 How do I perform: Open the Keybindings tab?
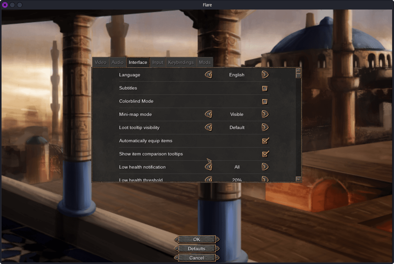[x=181, y=62]
